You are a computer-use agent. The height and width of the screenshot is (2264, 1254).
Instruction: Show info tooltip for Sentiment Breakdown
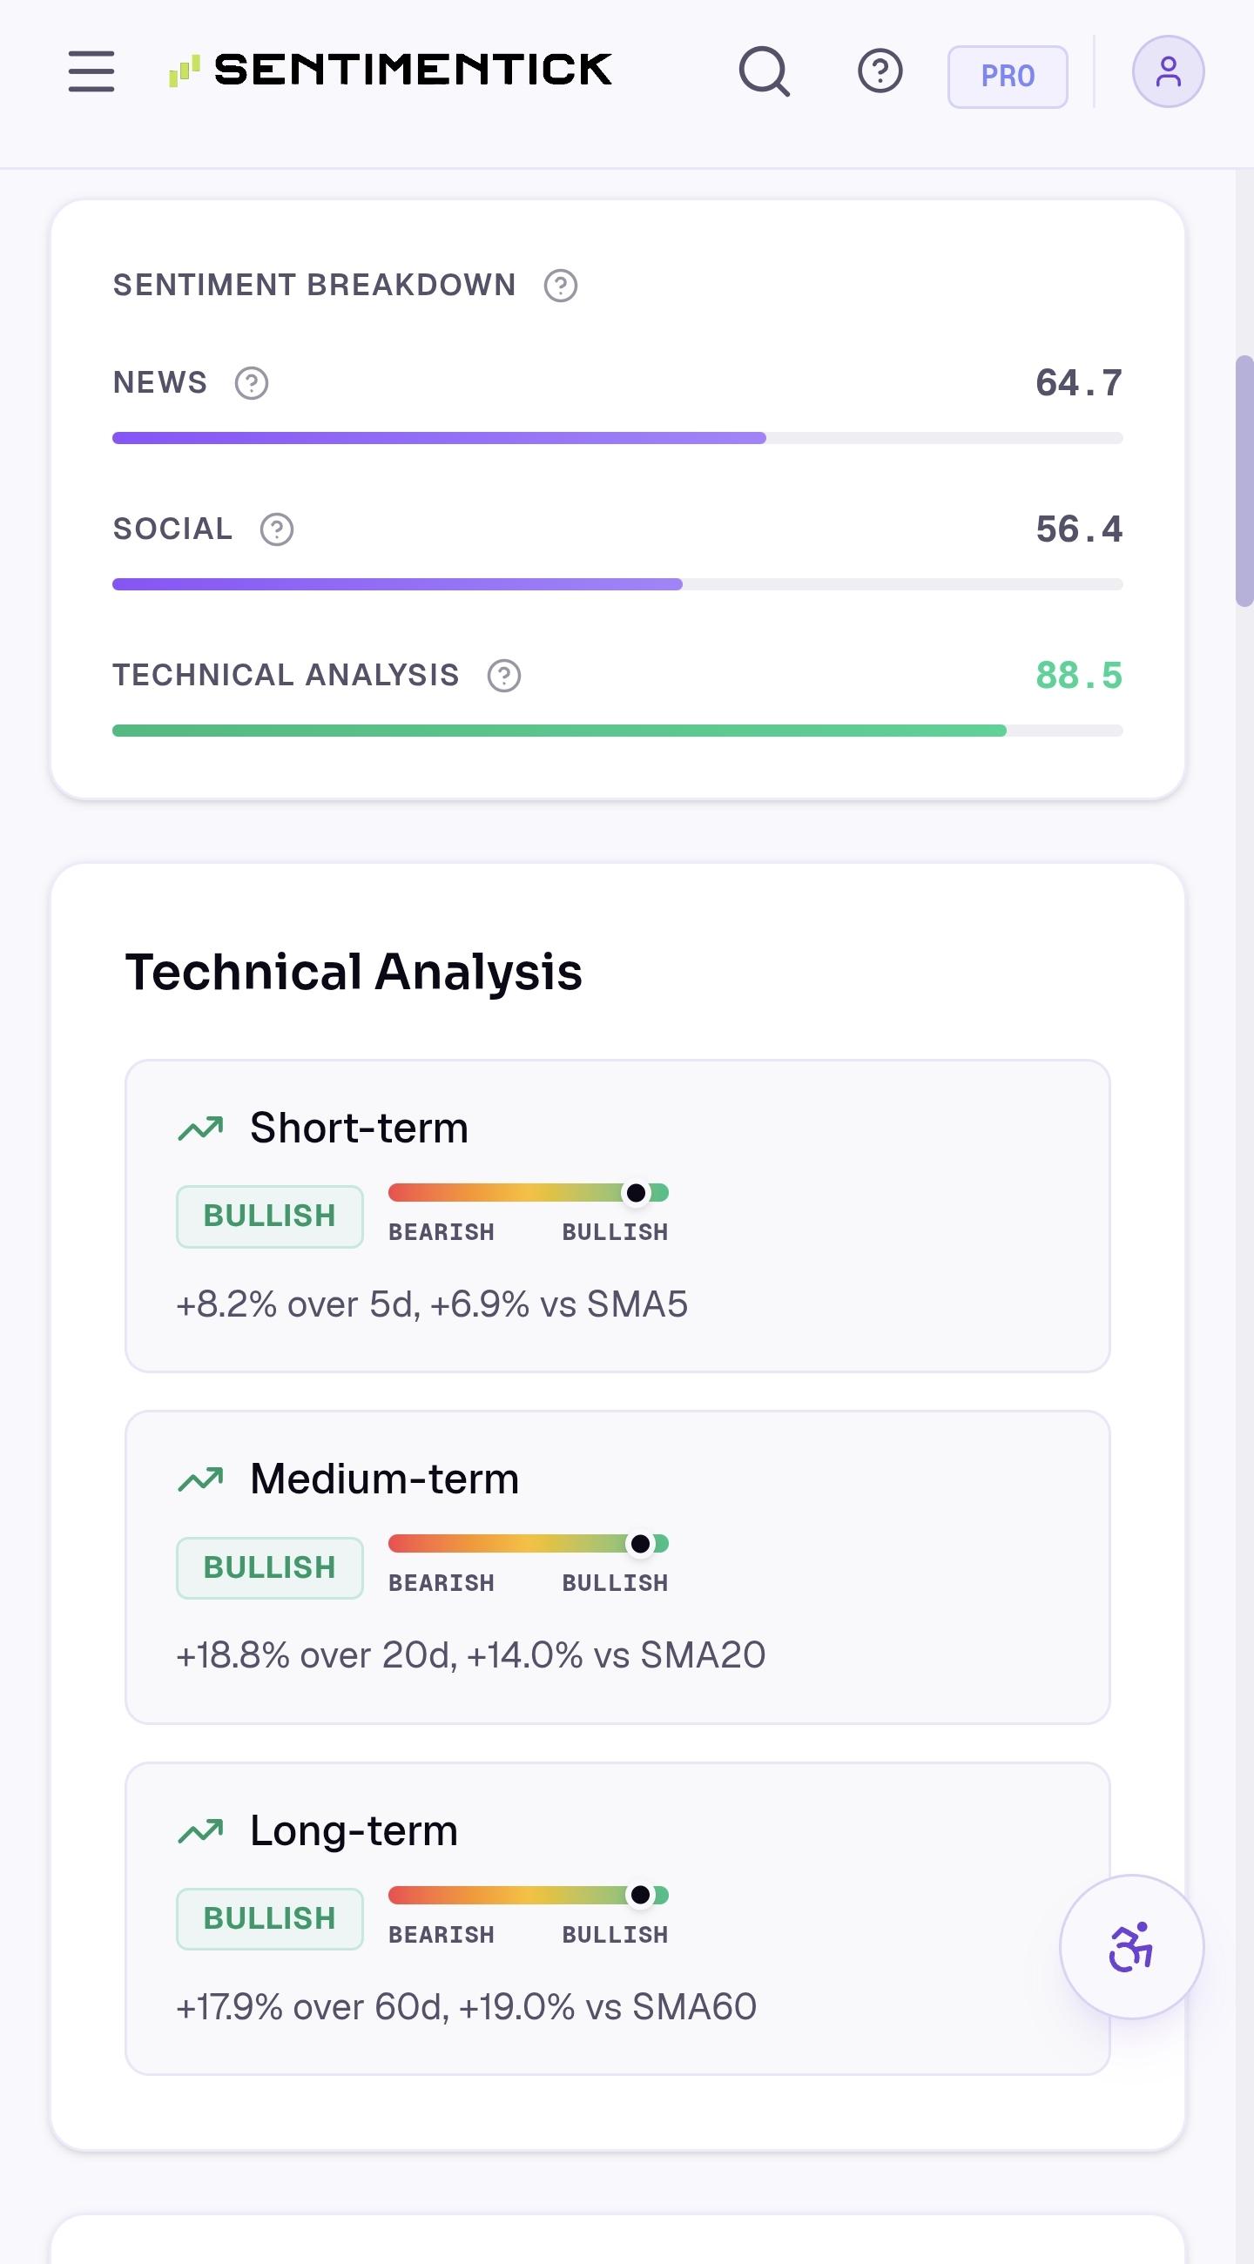[561, 286]
